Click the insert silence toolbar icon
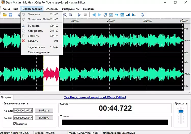191x134 pixels. coord(105,15)
